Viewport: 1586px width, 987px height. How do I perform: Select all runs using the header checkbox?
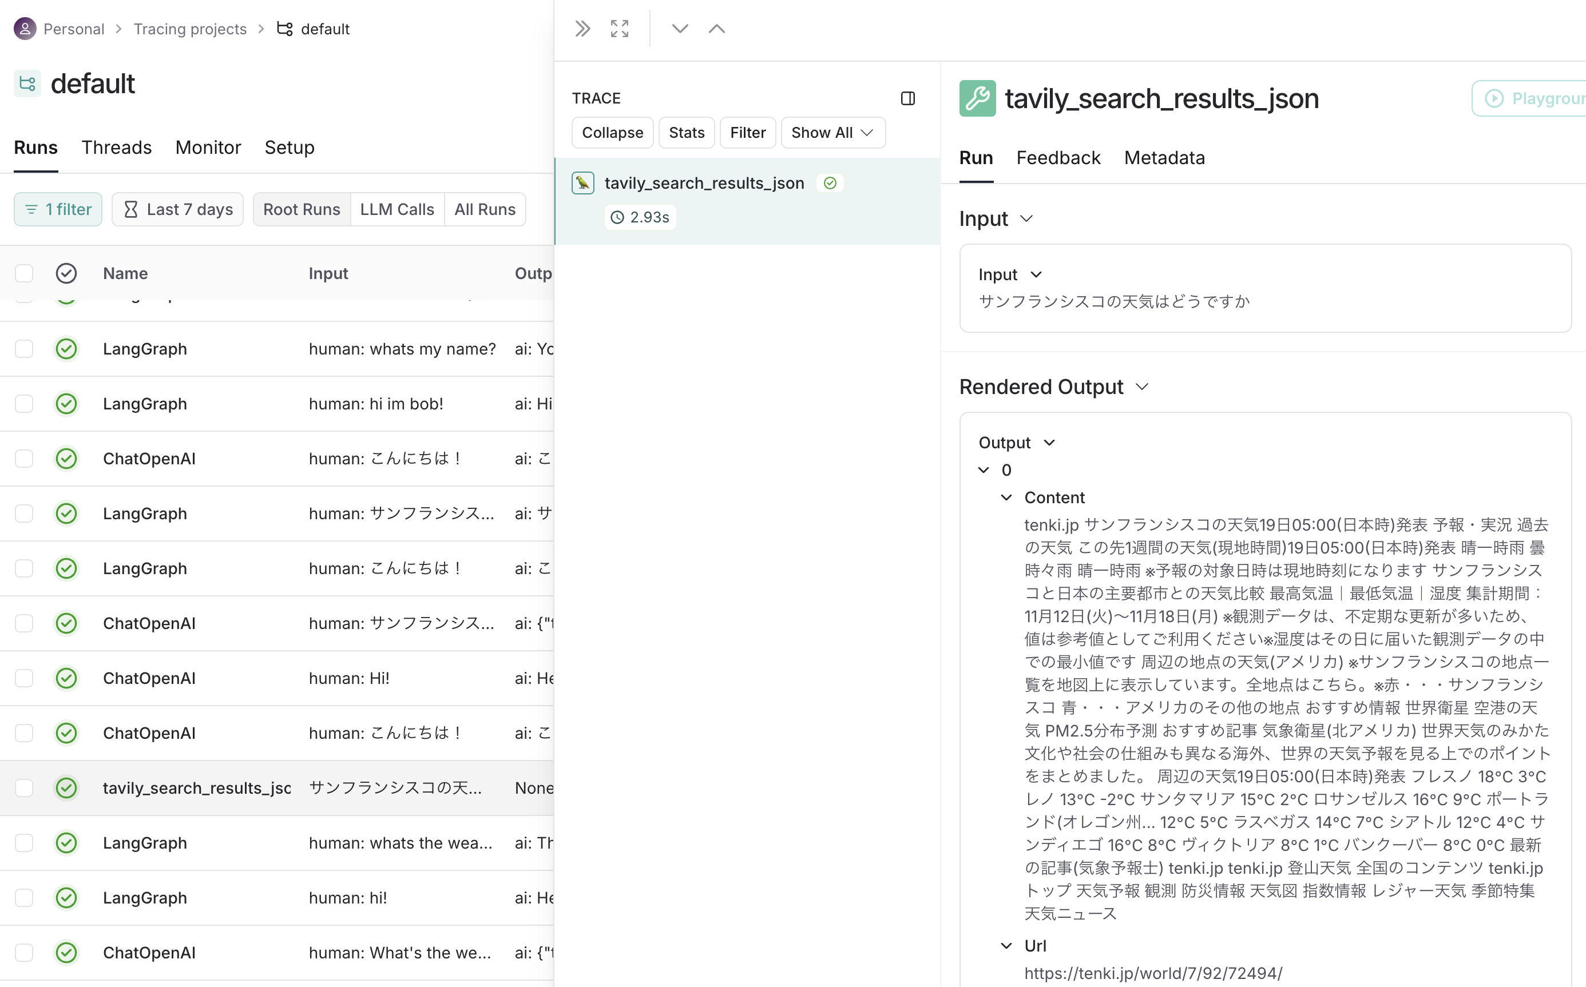[x=24, y=273]
